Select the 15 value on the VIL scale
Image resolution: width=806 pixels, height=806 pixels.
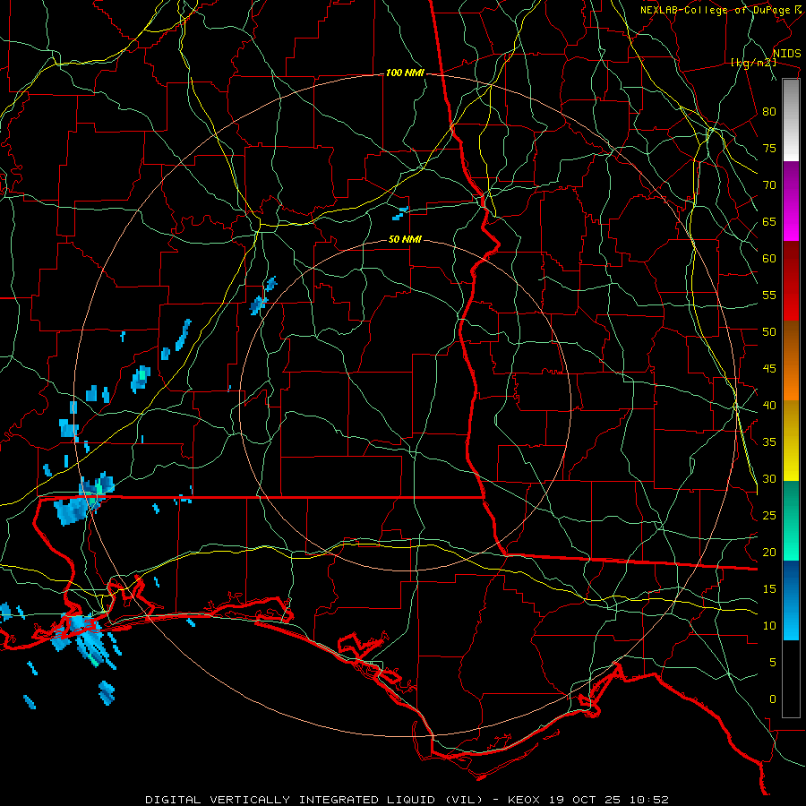tap(769, 589)
